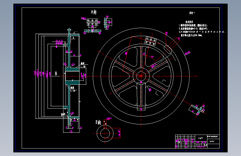Select the '其余' surface finish note
Image resolution: width=241 pixels, height=156 pixels.
192,13
